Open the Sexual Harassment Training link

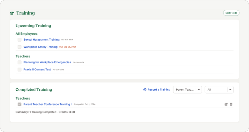click(41, 40)
